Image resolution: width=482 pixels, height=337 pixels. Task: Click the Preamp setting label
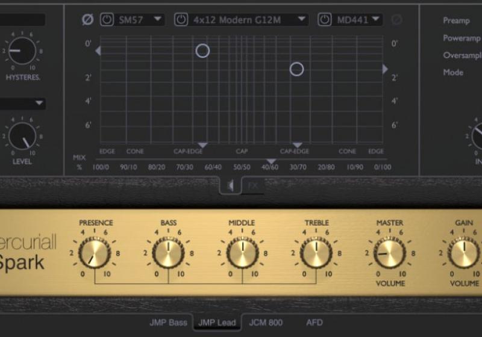pos(456,20)
